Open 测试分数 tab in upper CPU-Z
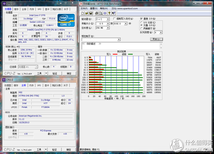214x154 pixels. (x=57, y=9)
